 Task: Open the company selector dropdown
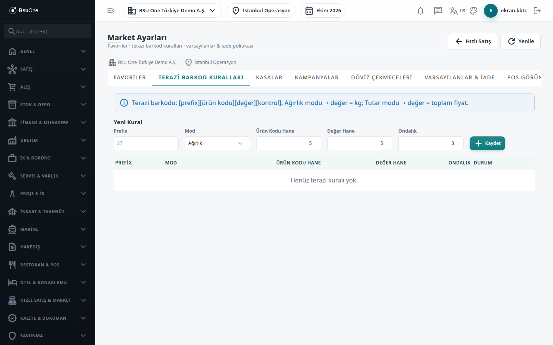pos(172,11)
